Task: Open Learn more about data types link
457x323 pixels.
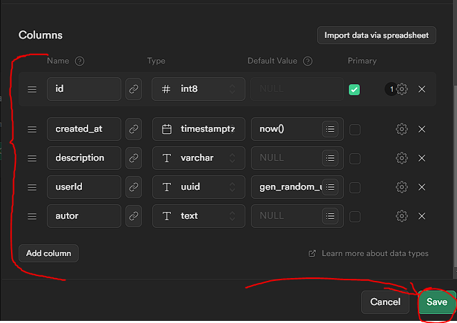Action: pos(369,253)
